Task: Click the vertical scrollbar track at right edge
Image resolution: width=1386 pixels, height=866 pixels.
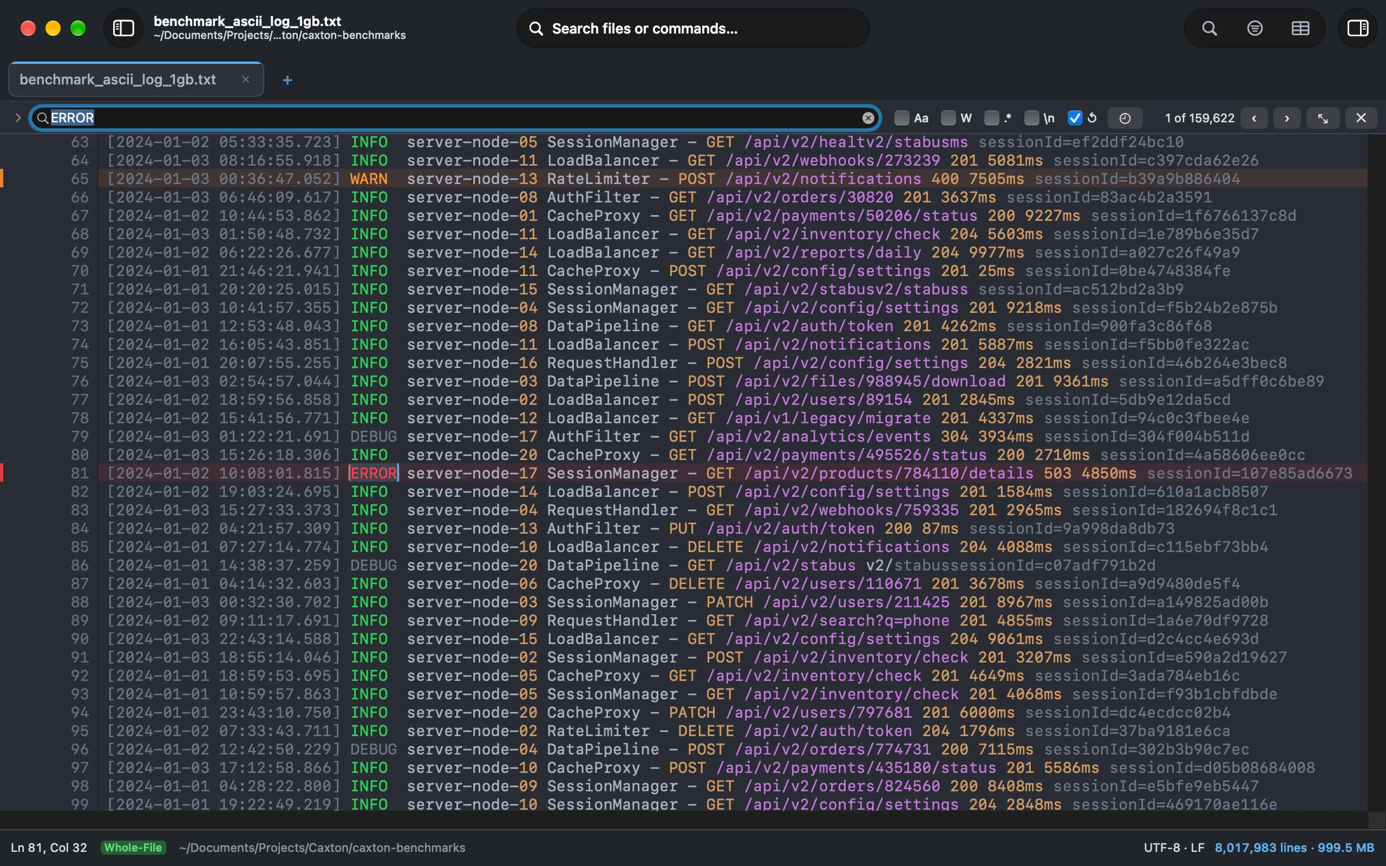Action: 1376,473
